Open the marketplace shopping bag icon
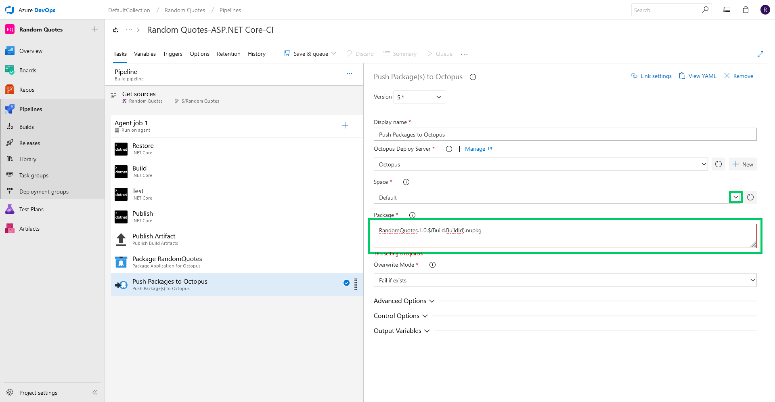 [x=746, y=10]
